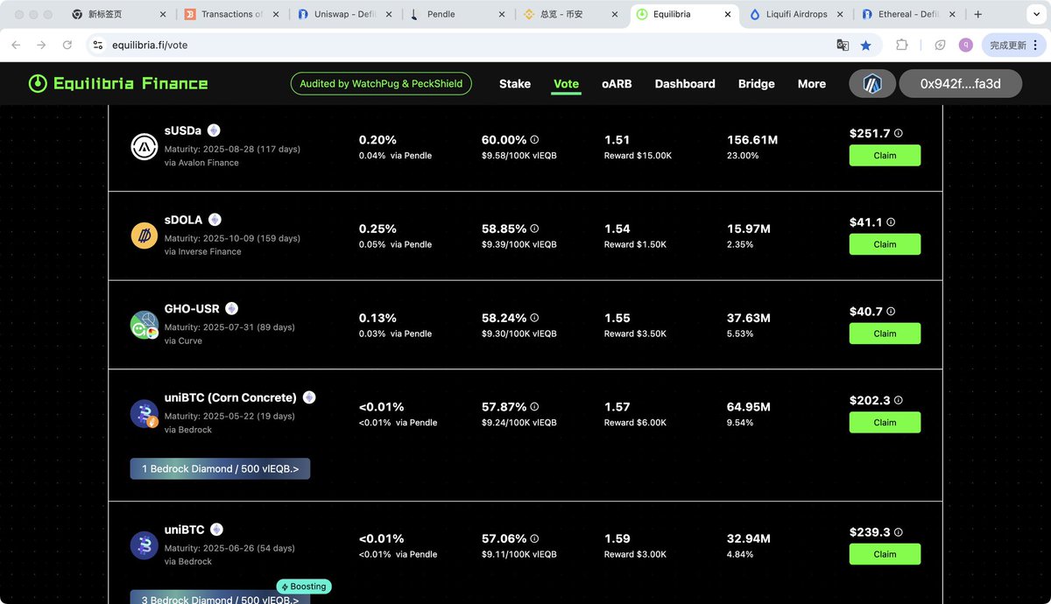Viewport: 1051px width, 604px height.
Task: Click the 156.61M total votes value
Action: click(x=752, y=140)
